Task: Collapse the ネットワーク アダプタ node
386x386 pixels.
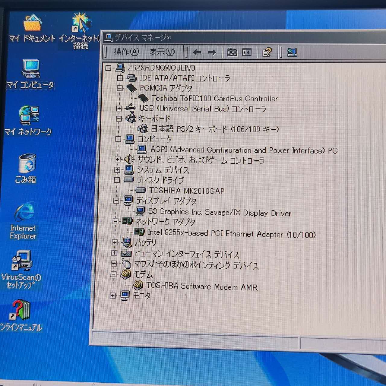Action: click(x=115, y=222)
